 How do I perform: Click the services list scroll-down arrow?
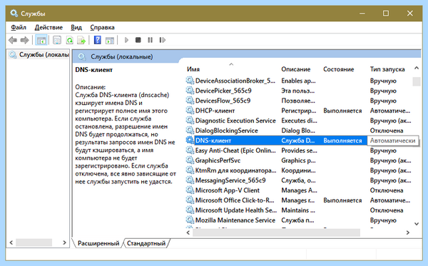[417, 224]
